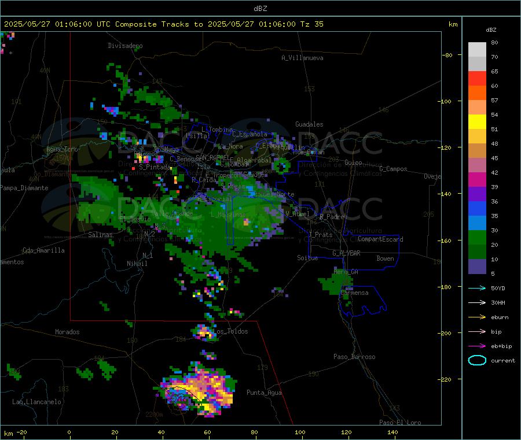This screenshot has width=521, height=440.
Task: Click the 'Carmensa' map label
Action: [354, 293]
